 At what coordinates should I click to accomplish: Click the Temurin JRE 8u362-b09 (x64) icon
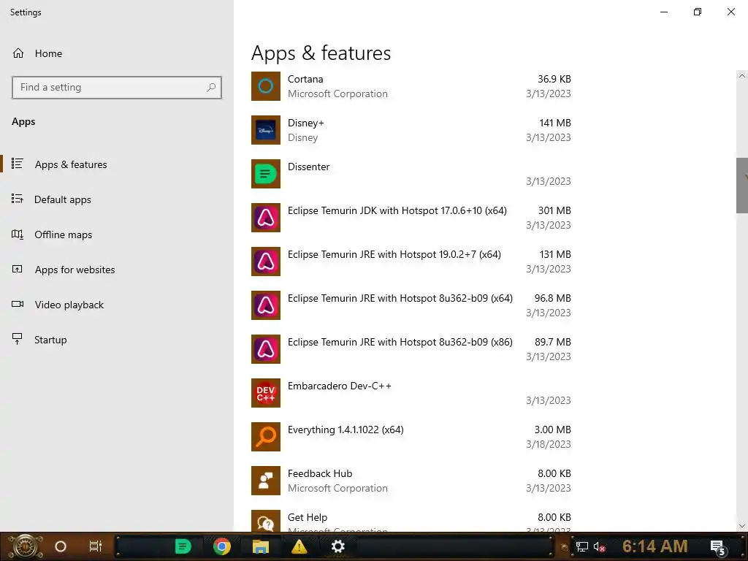click(266, 306)
